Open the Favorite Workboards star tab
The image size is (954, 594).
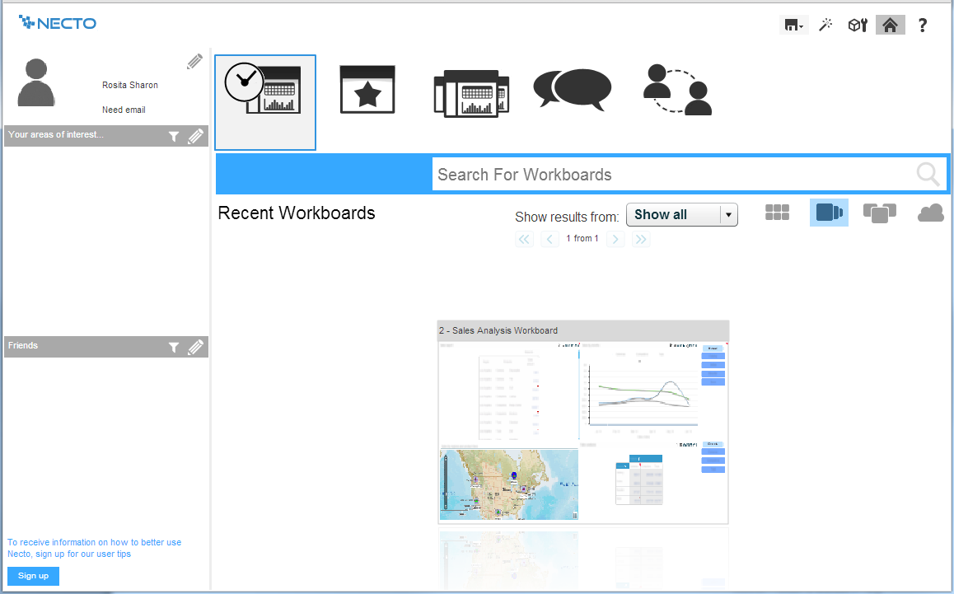[367, 90]
